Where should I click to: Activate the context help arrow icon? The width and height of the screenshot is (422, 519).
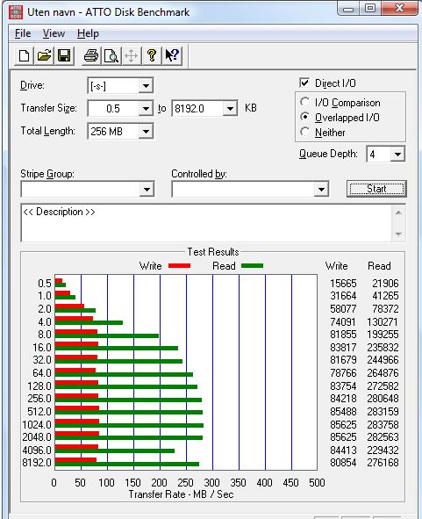(x=172, y=55)
